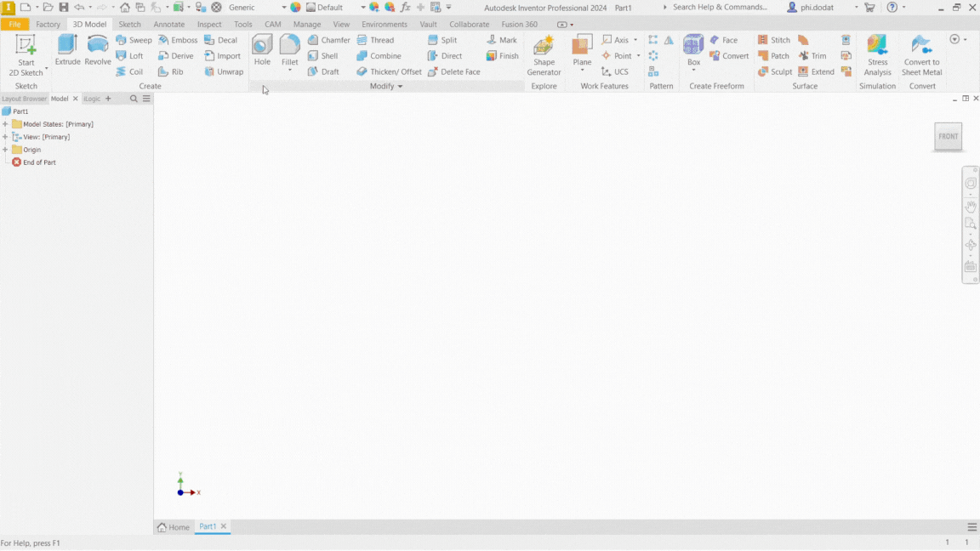Click the Hole tool icon
This screenshot has height=551, width=980.
[x=262, y=50]
